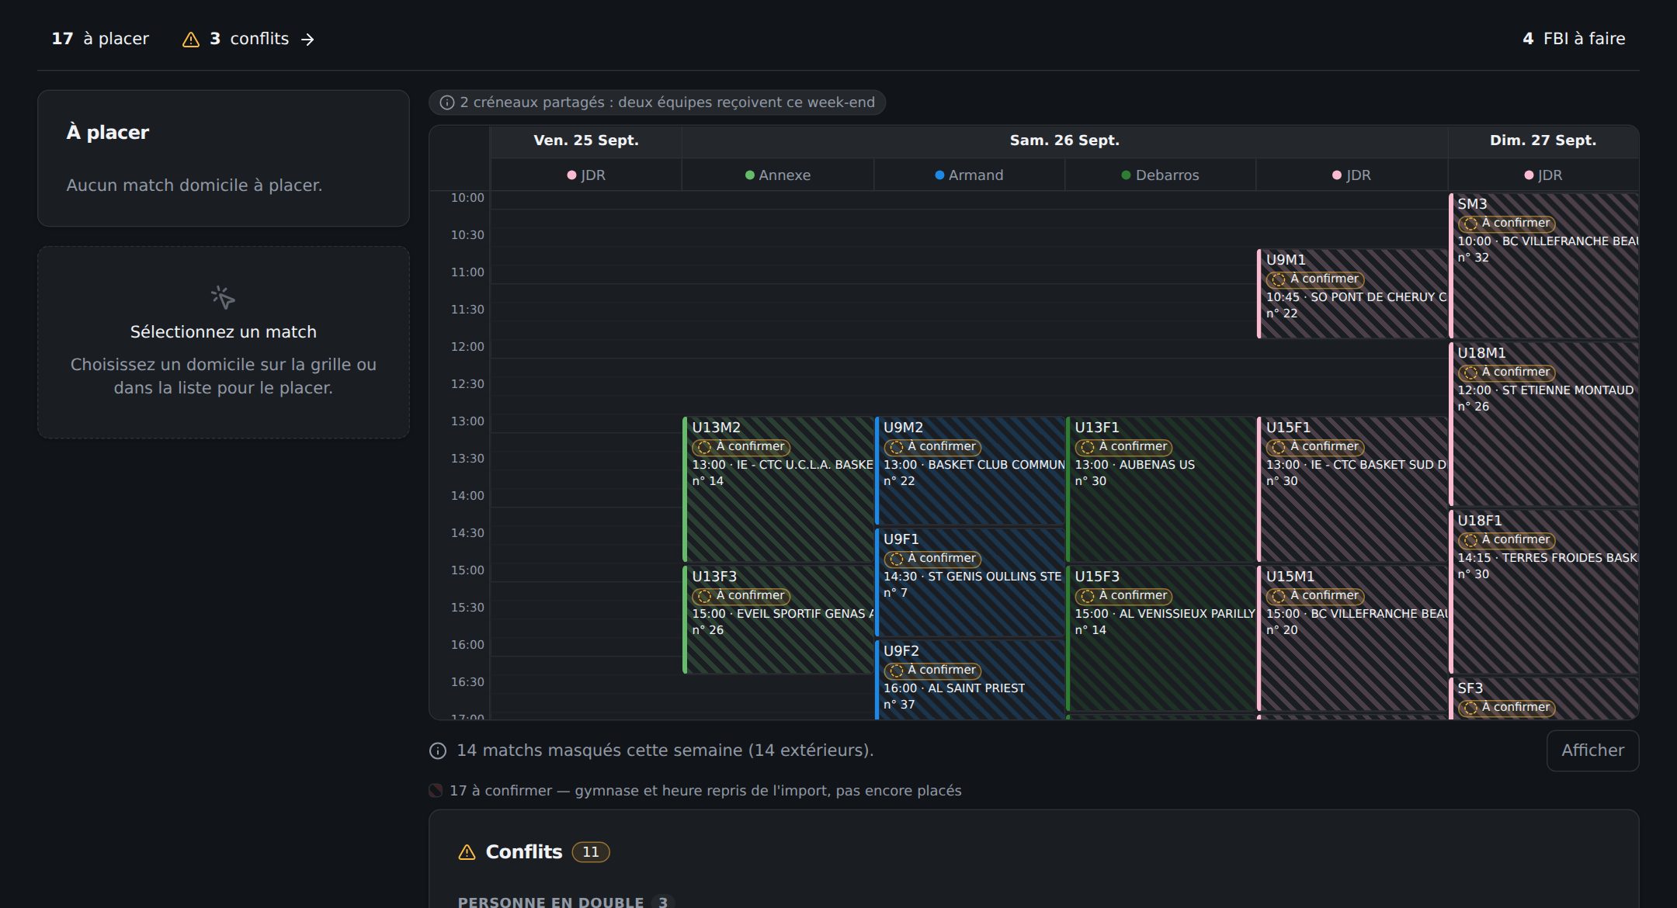Select the U18M1 match against St Etienne
The image size is (1677, 908).
[1543, 424]
